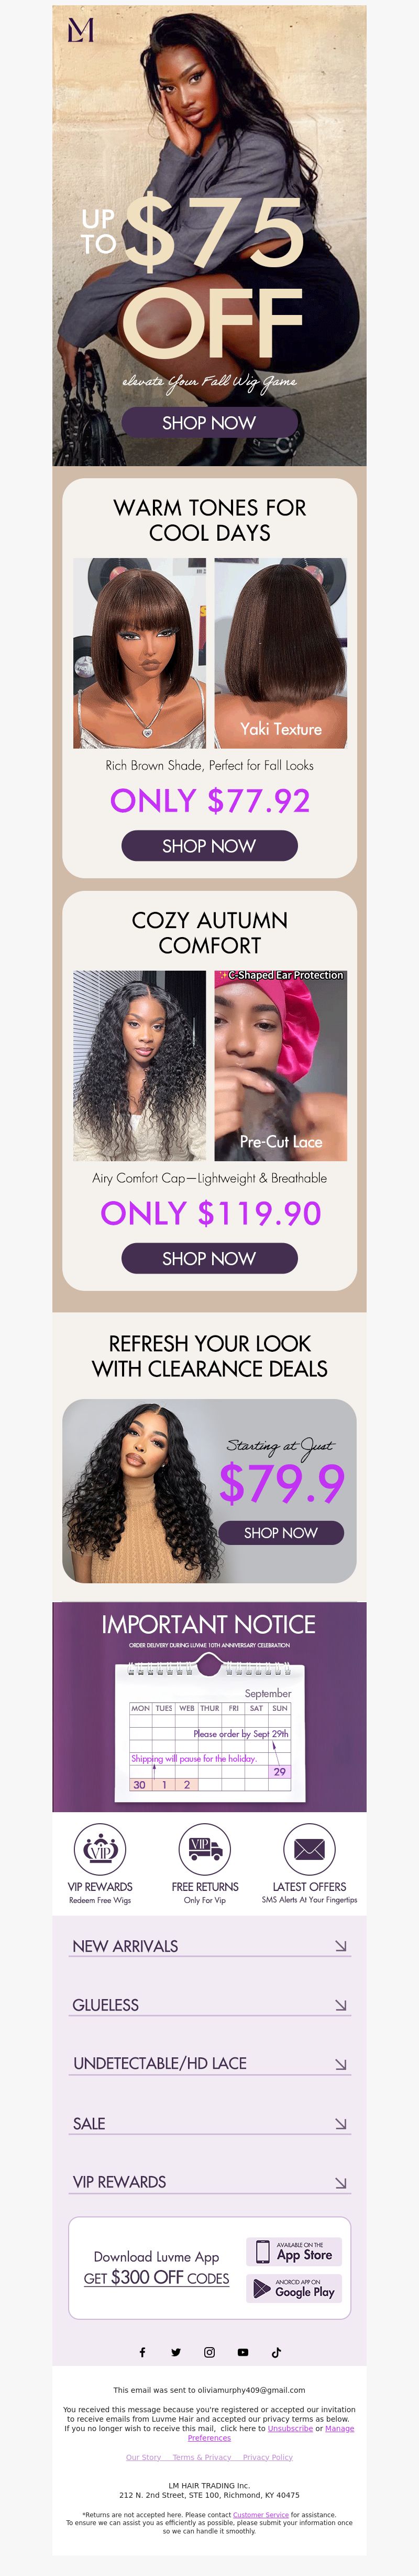Expand the New Arrivals arrow
The height and width of the screenshot is (2576, 419).
tap(341, 1946)
